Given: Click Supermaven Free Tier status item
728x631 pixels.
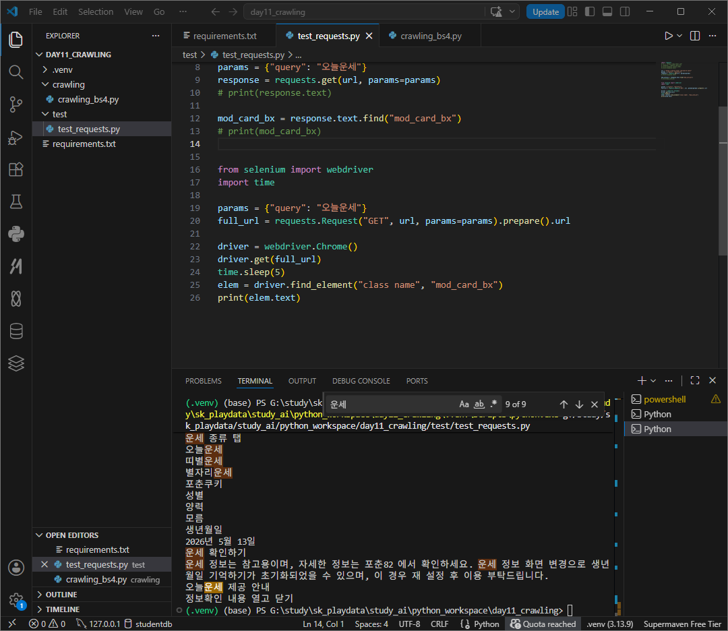Looking at the screenshot, I should click(682, 624).
